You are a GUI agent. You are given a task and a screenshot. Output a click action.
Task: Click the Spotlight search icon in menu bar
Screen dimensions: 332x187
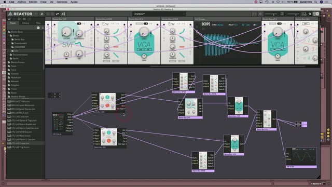coord(316,2)
